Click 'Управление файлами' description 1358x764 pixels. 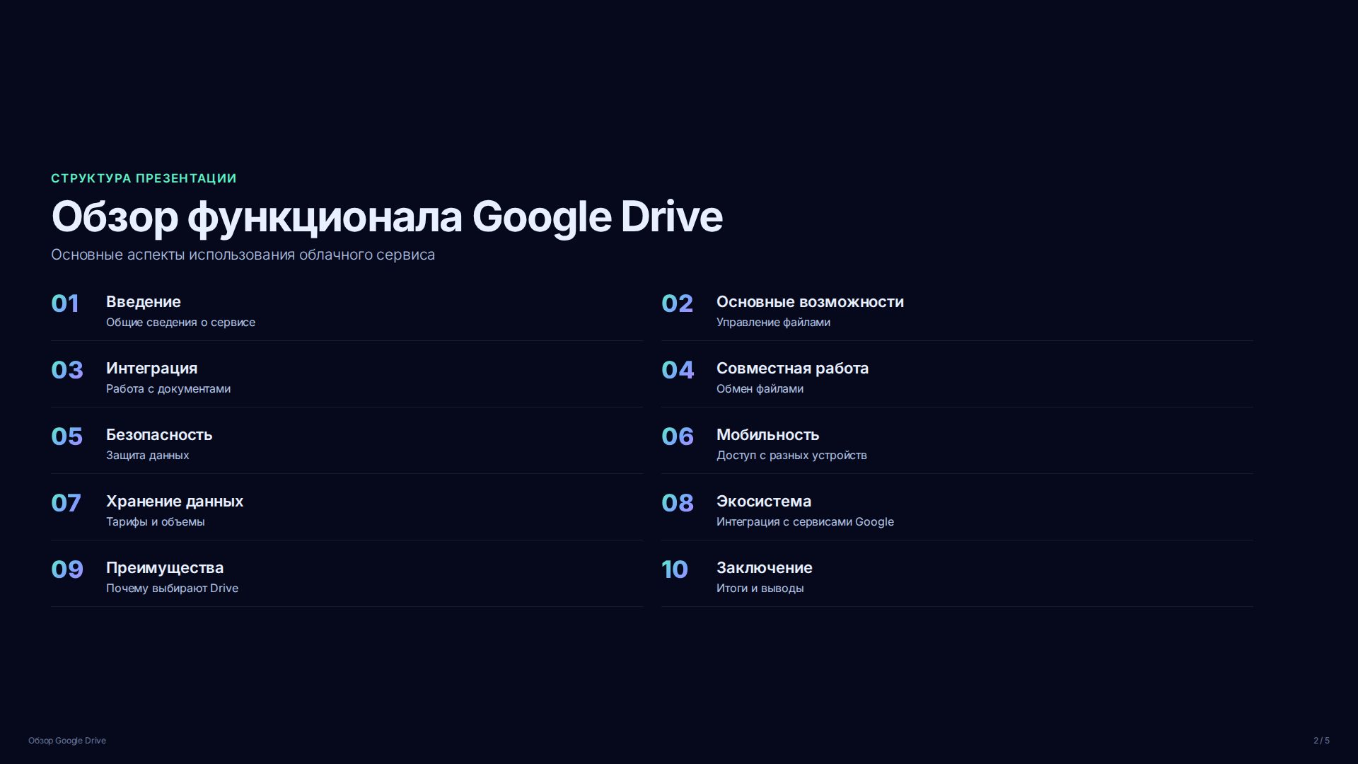[773, 323]
